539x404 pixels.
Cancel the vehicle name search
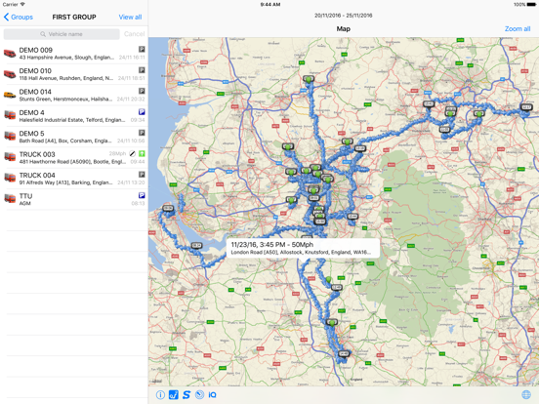[135, 34]
